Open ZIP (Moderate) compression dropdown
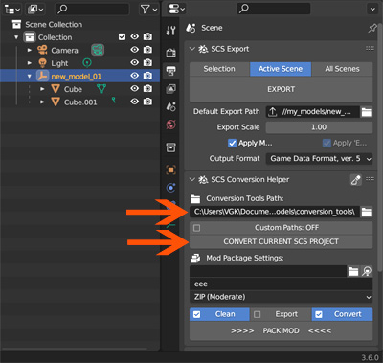383x363 pixels. tap(281, 297)
